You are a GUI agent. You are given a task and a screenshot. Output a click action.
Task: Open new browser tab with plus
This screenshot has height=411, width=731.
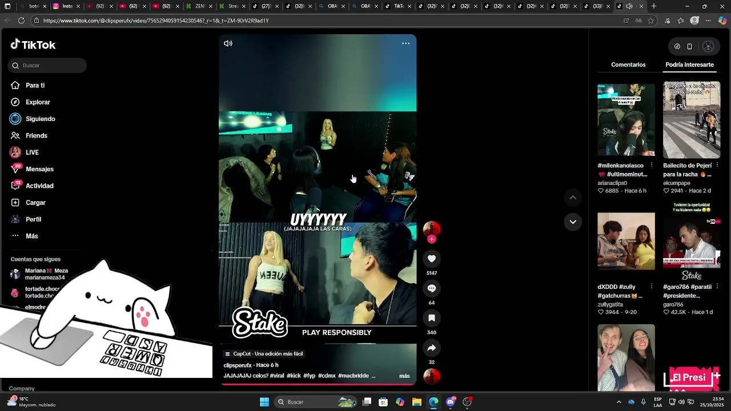[x=654, y=6]
